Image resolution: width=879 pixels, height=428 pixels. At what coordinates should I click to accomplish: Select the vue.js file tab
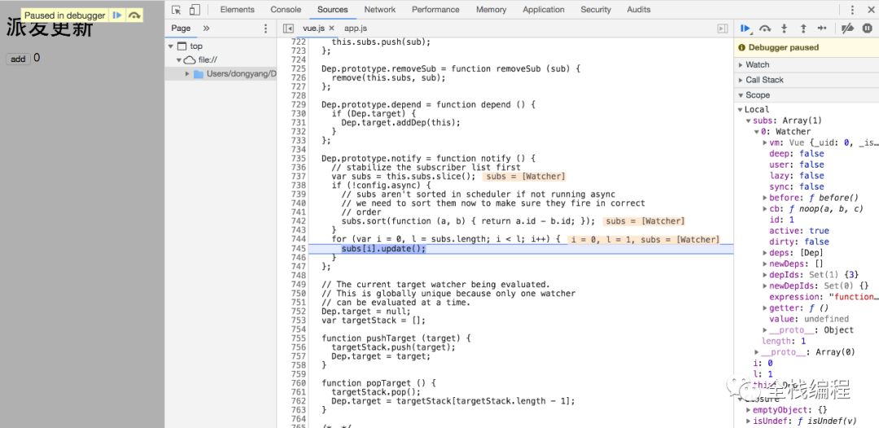pyautogui.click(x=313, y=28)
